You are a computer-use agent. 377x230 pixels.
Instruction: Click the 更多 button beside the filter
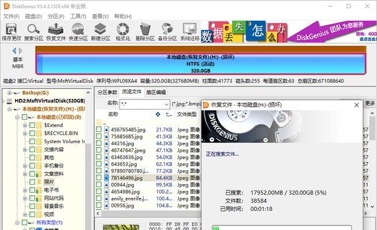pos(370,103)
